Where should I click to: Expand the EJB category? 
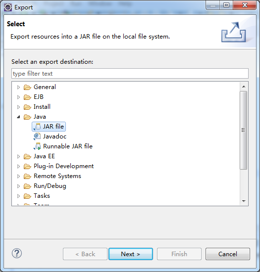[x=18, y=97]
